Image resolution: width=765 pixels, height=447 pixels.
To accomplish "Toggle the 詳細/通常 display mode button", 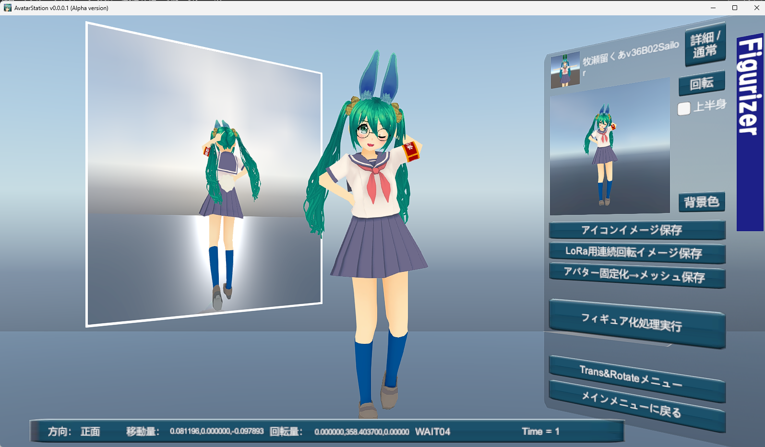I will (705, 45).
